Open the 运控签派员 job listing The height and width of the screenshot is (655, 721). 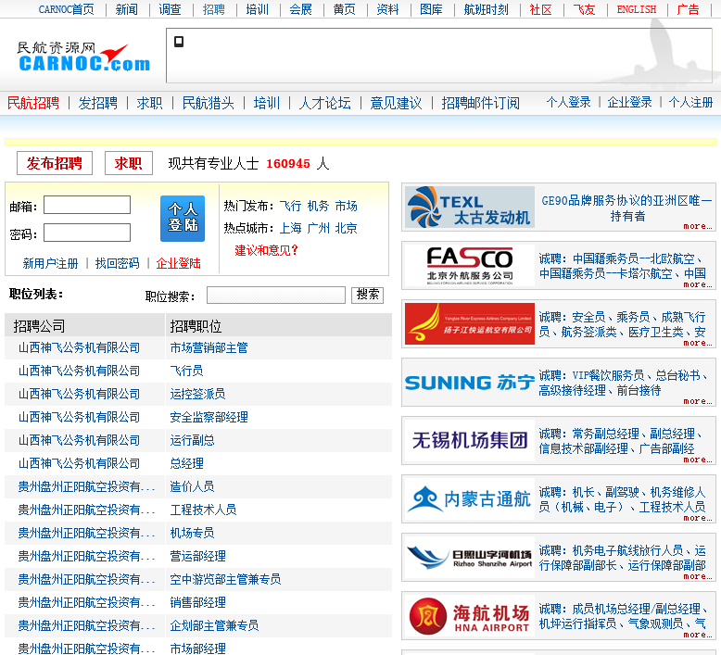point(197,394)
